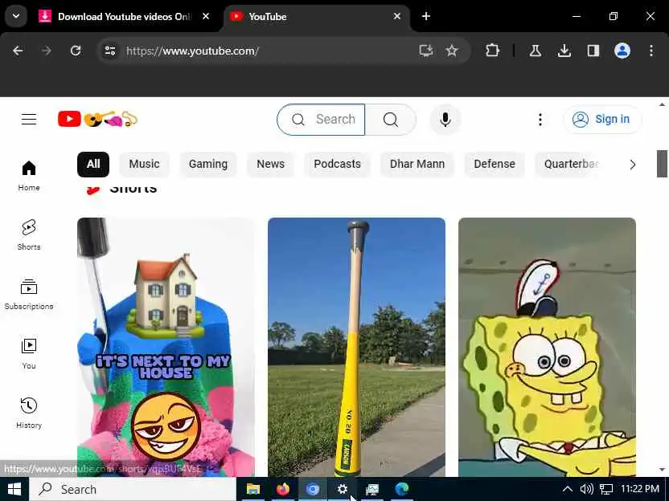Start voice search with microphone icon
Screen dimensions: 669x501
point(445,120)
